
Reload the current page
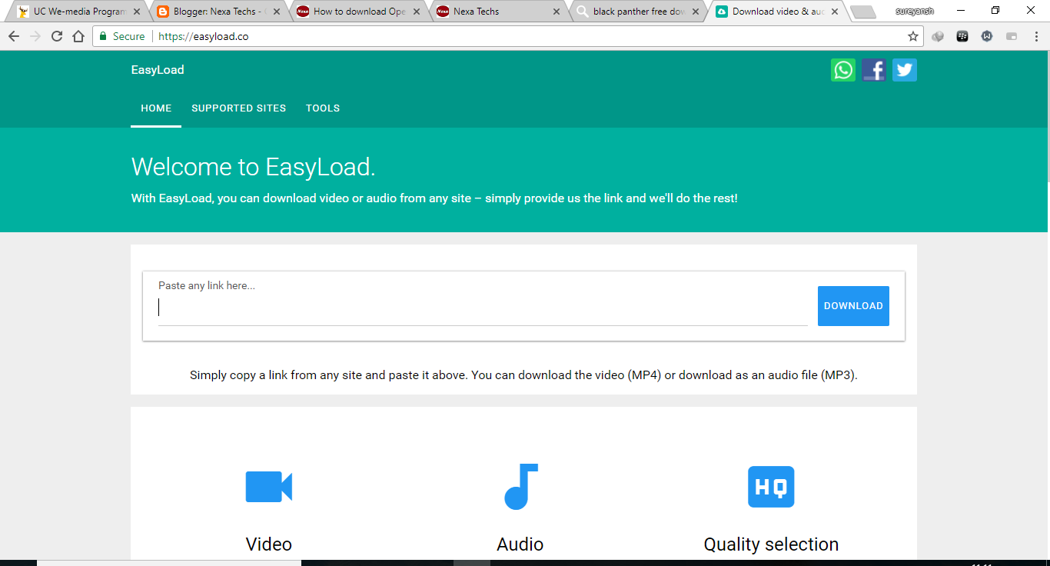click(x=57, y=36)
